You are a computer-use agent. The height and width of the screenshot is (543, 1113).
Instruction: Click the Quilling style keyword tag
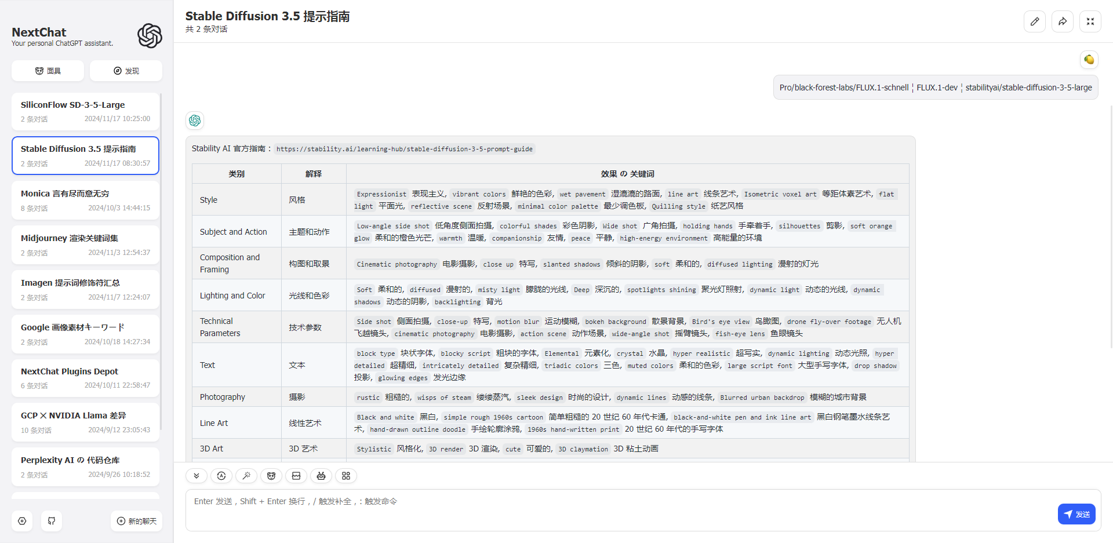pyautogui.click(x=678, y=206)
